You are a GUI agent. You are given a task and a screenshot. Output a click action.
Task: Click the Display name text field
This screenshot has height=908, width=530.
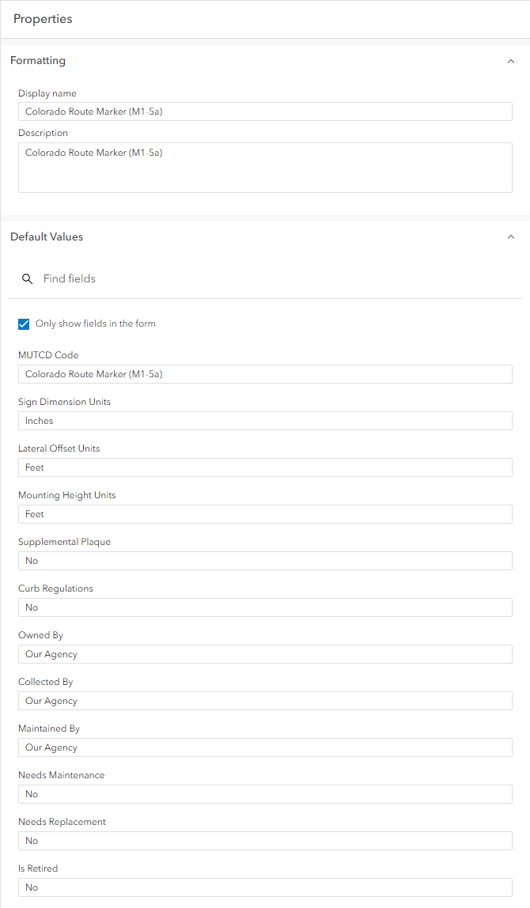click(265, 111)
